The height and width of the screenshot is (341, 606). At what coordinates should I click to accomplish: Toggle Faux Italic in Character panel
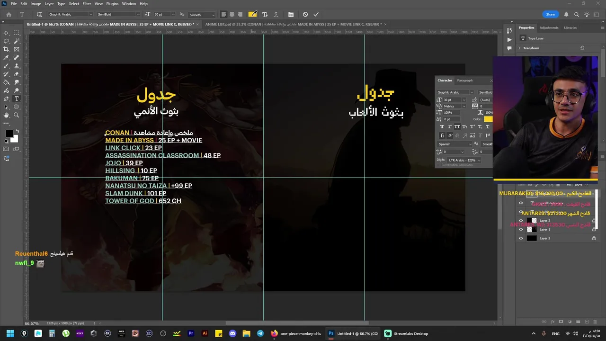click(x=450, y=127)
